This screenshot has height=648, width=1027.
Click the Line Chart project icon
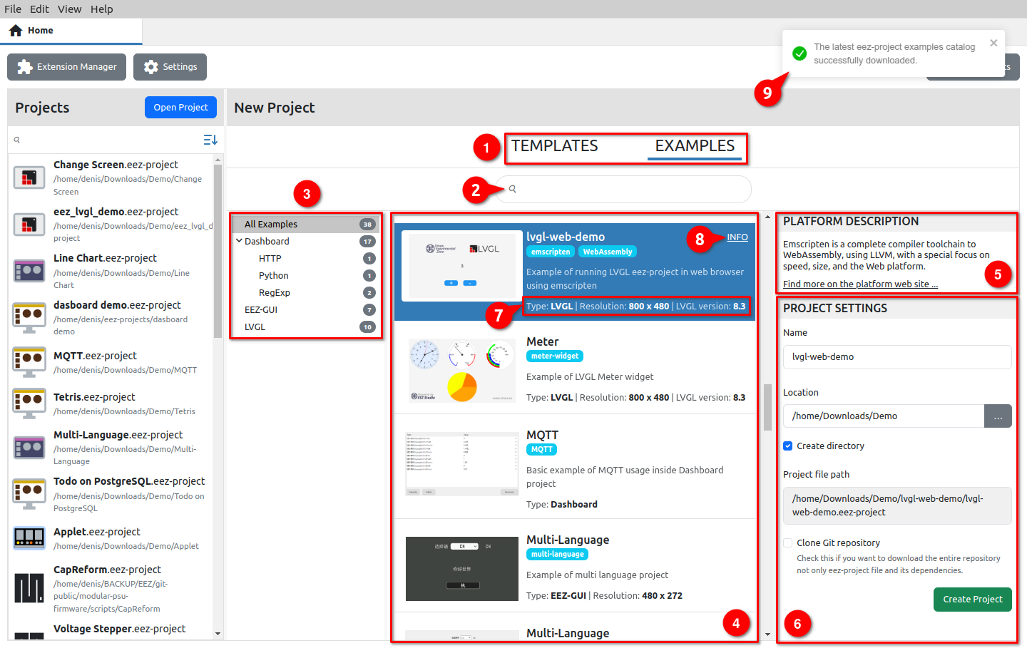click(x=29, y=271)
